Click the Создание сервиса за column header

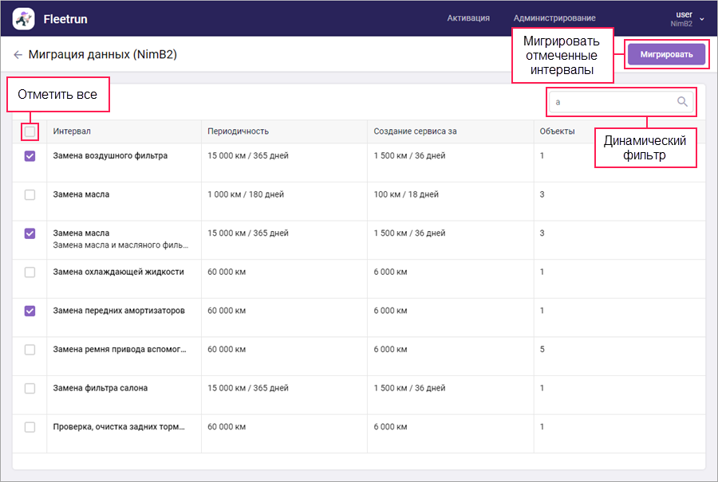415,131
